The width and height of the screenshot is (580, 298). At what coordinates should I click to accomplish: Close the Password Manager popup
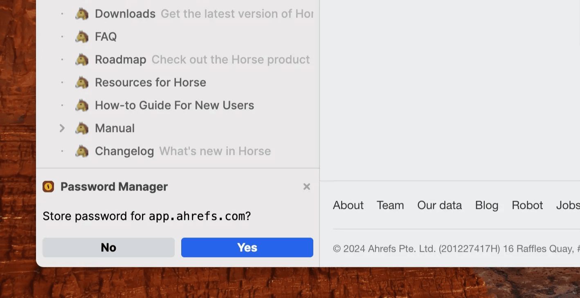click(x=307, y=186)
